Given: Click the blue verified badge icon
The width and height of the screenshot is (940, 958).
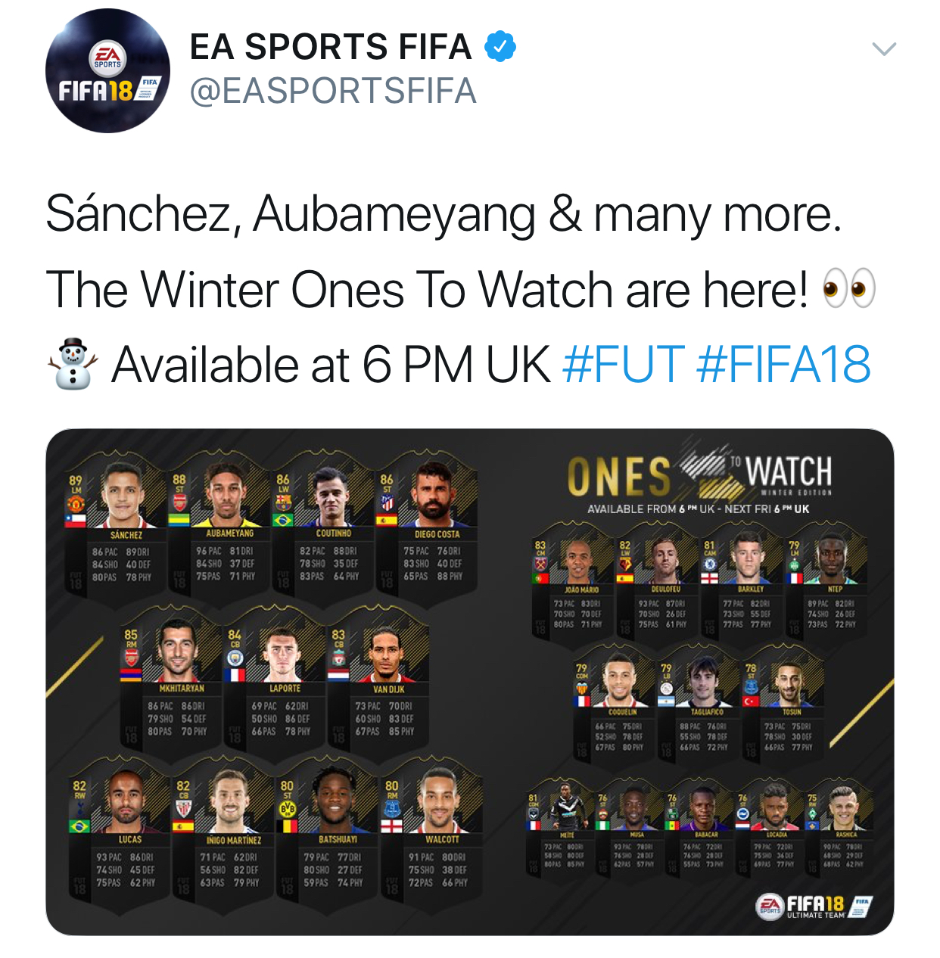Looking at the screenshot, I should click(x=500, y=47).
